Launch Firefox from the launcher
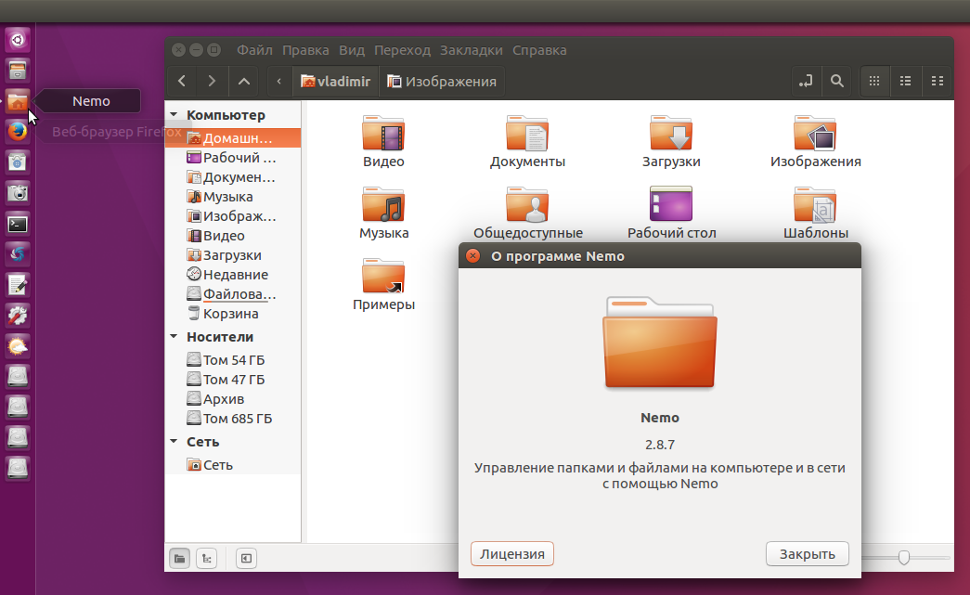This screenshot has height=595, width=970. pyautogui.click(x=18, y=132)
